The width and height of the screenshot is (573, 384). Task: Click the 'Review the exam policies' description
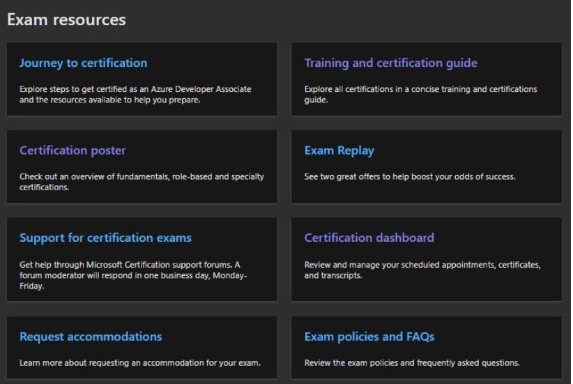(x=411, y=363)
